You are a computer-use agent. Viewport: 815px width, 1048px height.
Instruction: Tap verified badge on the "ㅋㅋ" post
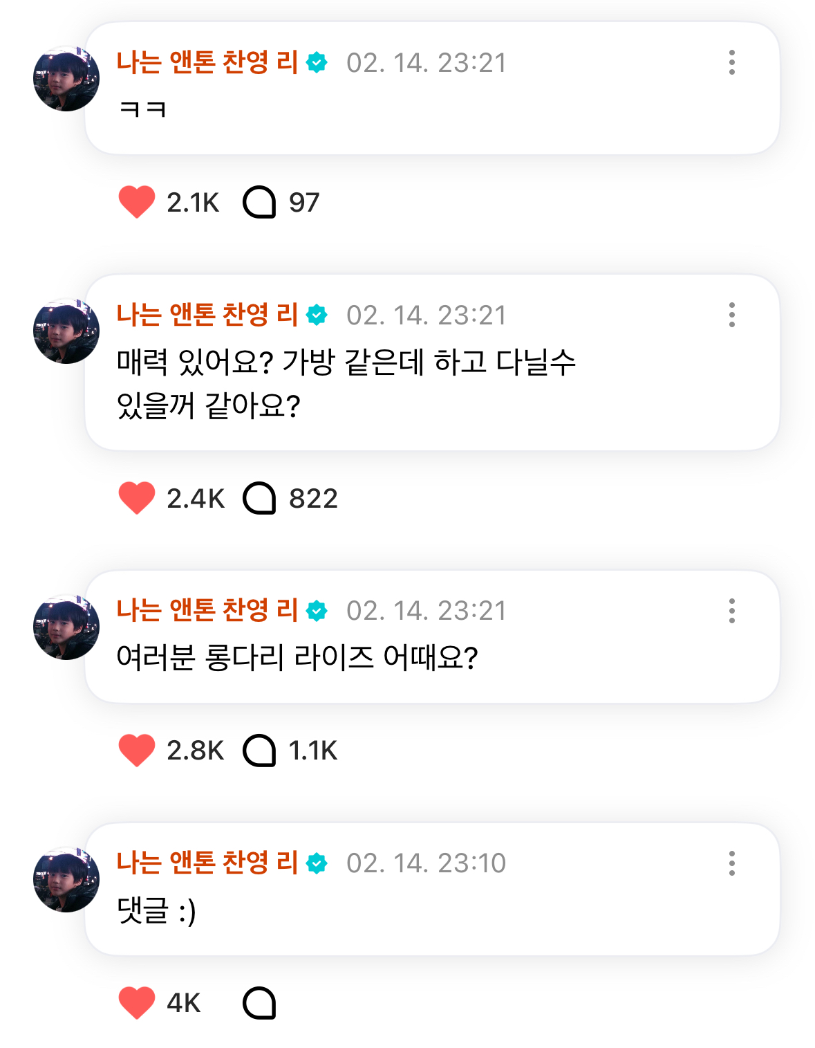coord(317,63)
